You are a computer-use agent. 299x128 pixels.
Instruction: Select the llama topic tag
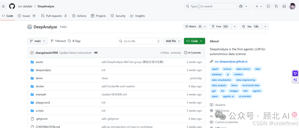234,85
